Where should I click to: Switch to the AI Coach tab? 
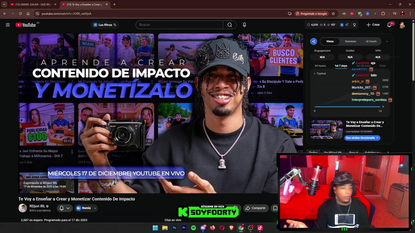coord(371,41)
